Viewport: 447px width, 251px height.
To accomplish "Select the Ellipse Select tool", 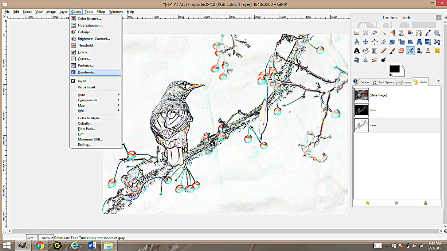I will (x=365, y=33).
